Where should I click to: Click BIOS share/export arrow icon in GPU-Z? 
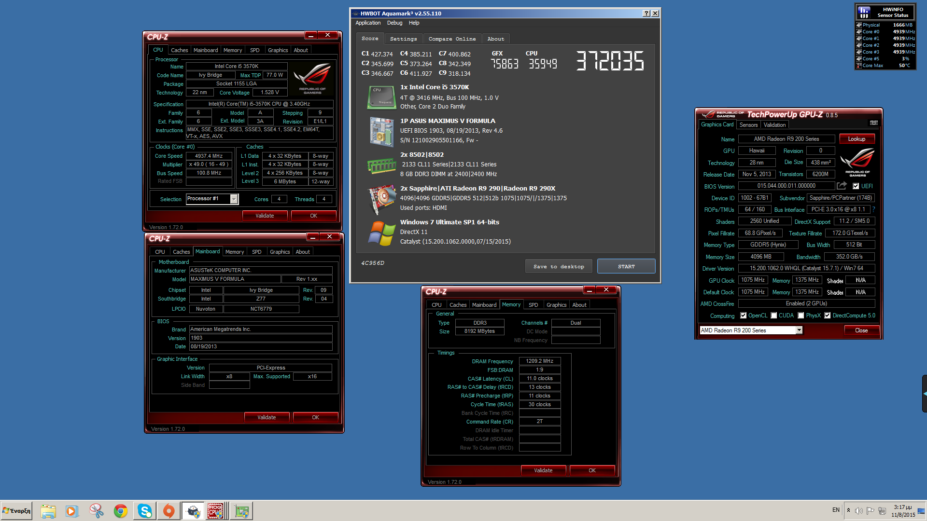842,186
